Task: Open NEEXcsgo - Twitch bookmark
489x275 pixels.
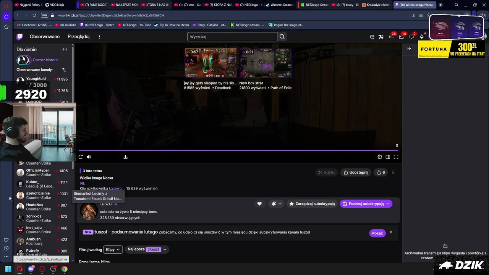Action: click(x=97, y=25)
